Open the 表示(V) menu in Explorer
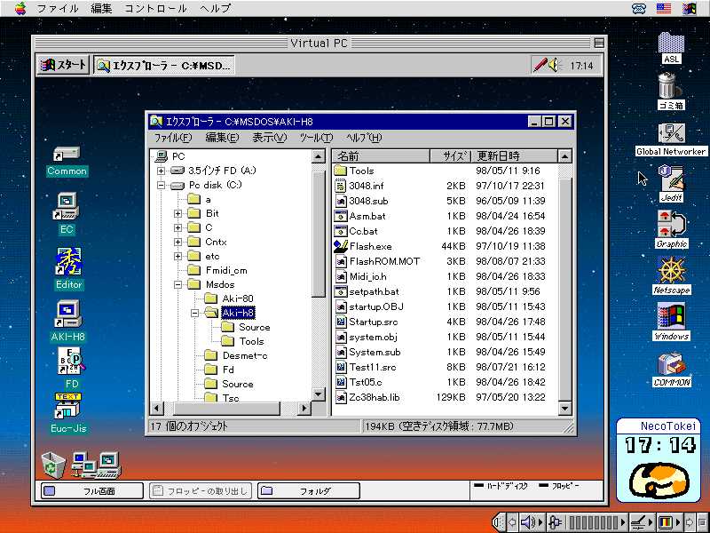This screenshot has width=710, height=533. click(269, 138)
